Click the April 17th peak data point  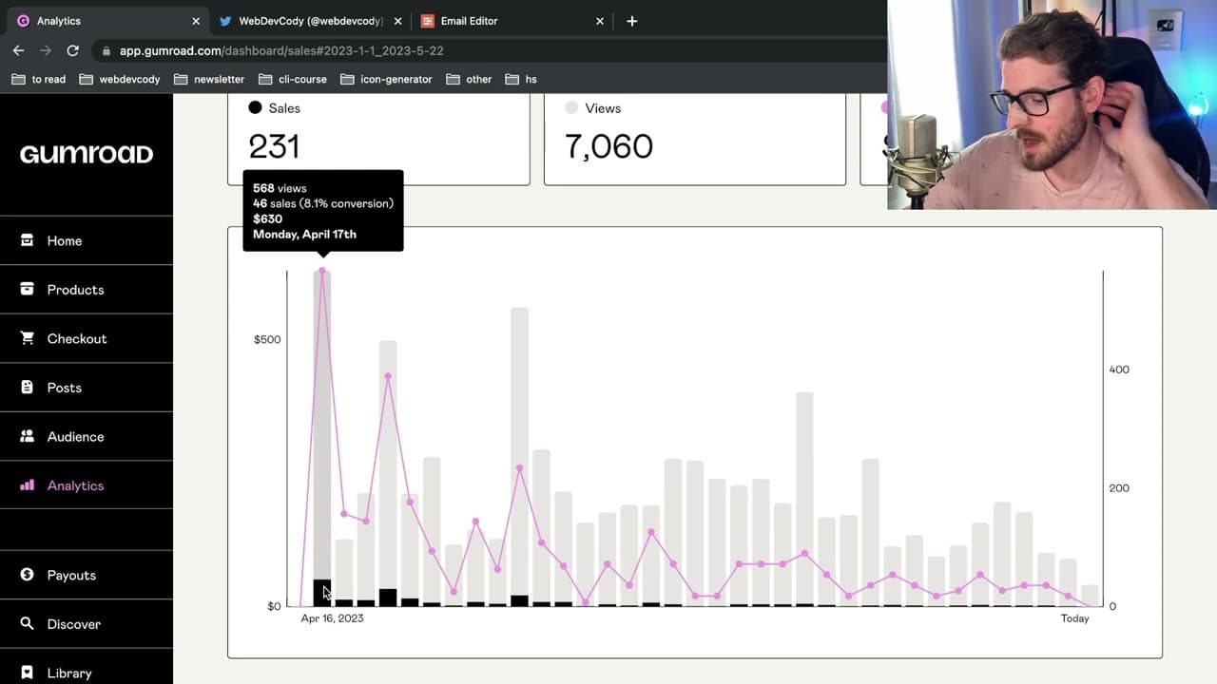pos(322,271)
